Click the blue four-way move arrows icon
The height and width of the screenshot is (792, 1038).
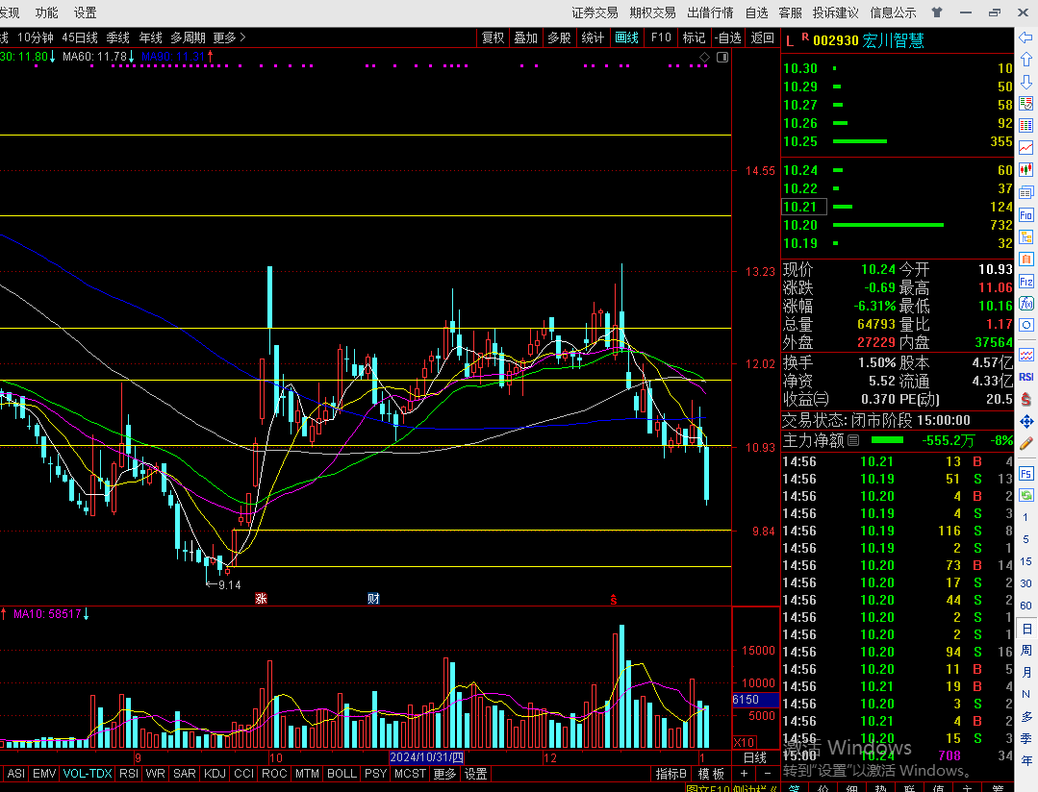1026,421
